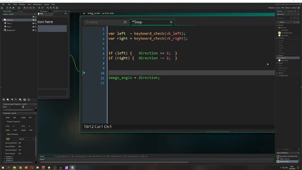Collapse the room Properties section
The width and height of the screenshot is (302, 170).
click(35, 113)
